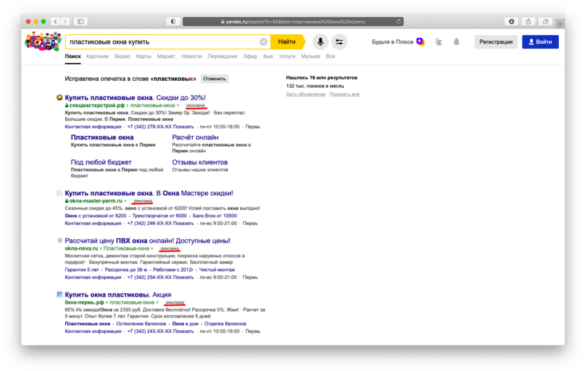Add a new Safari tab with plus

560,24
